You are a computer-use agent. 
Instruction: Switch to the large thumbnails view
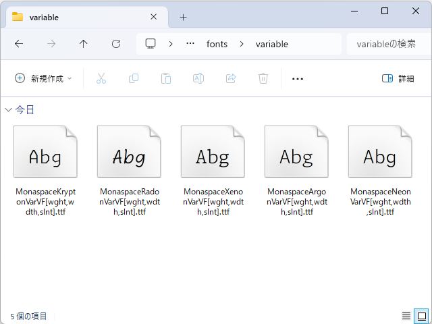pos(422,316)
